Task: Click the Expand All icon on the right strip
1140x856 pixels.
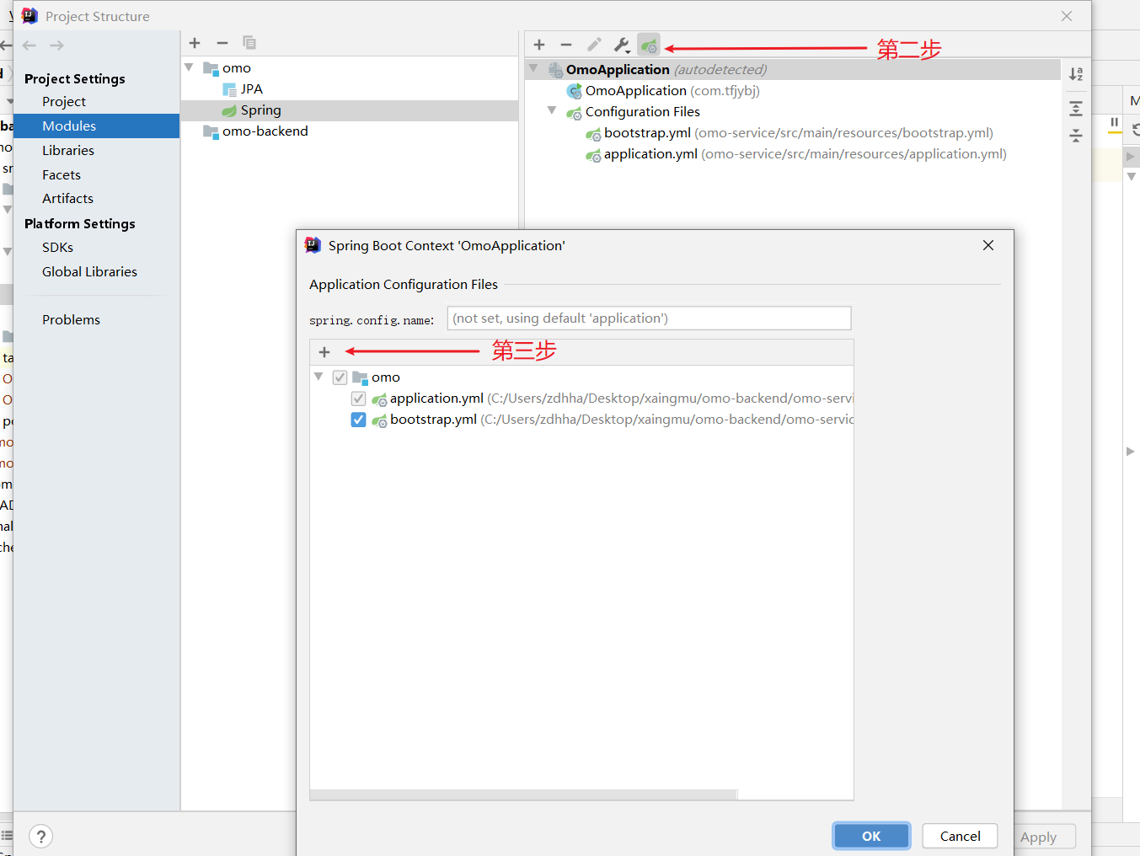Action: 1076,109
